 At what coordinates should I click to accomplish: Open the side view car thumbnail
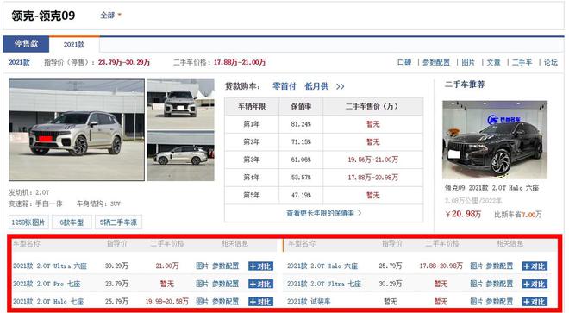(x=180, y=157)
